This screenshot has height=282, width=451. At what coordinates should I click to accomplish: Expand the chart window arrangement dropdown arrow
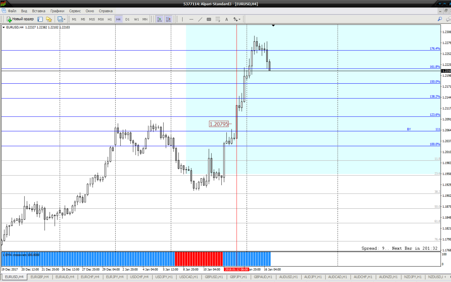tap(65, 19)
